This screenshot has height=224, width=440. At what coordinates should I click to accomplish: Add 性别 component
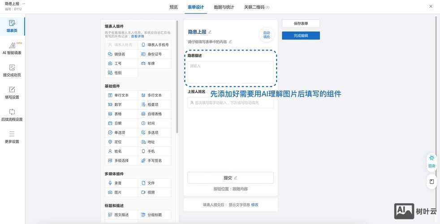(121, 73)
